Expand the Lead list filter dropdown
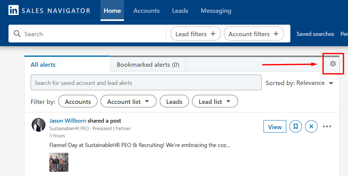Image resolution: width=348 pixels, height=176 pixels. pos(215,101)
